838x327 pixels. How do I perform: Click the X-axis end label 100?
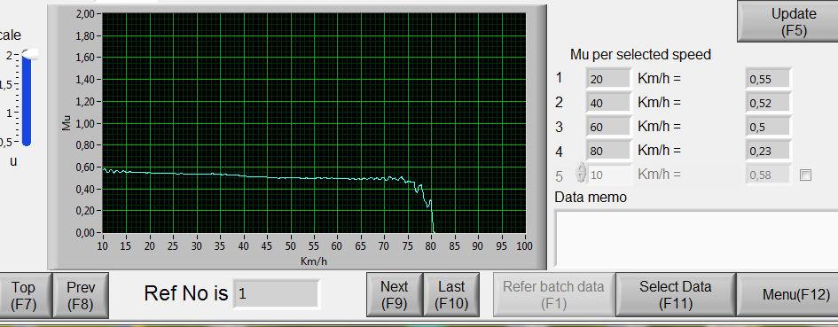[525, 245]
